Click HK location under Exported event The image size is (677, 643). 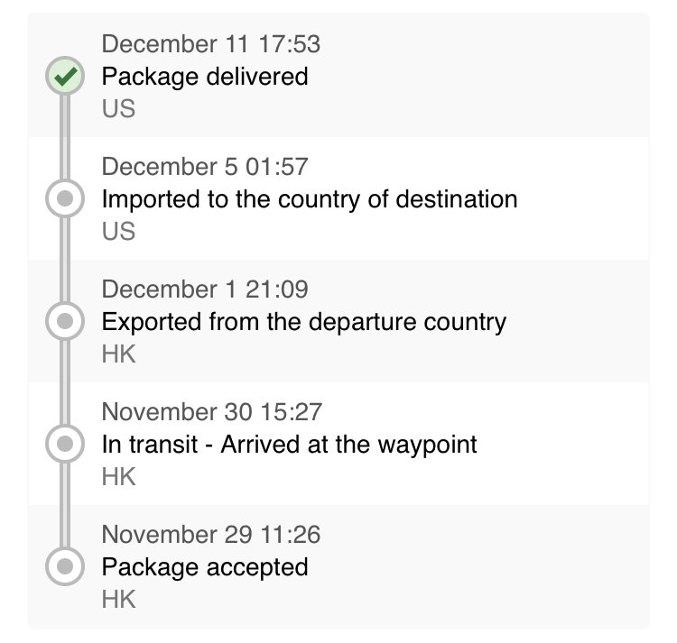(119, 354)
